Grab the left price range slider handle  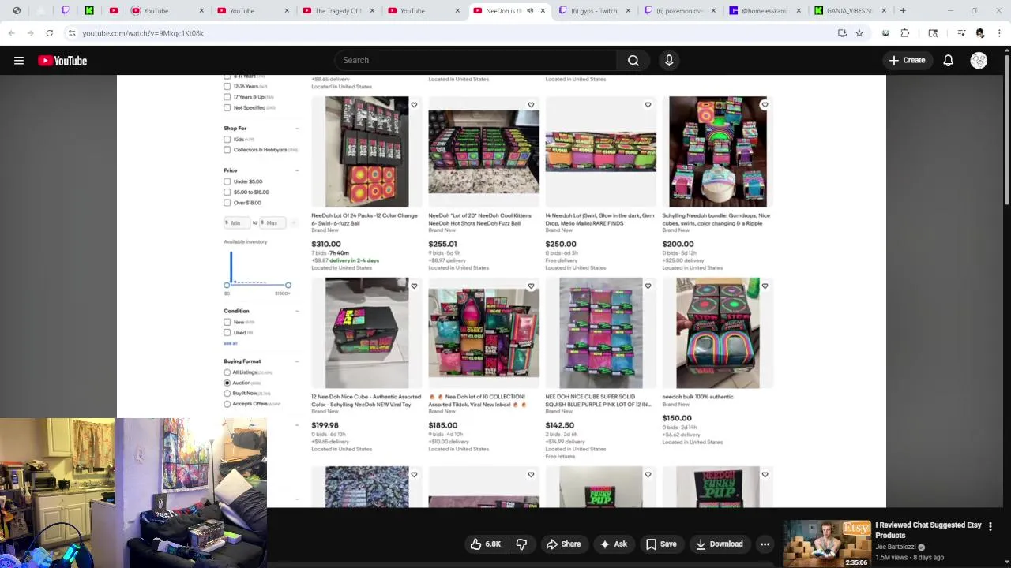click(x=227, y=285)
